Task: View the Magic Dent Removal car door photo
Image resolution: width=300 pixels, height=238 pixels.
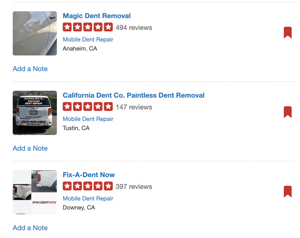Action: [x=35, y=33]
